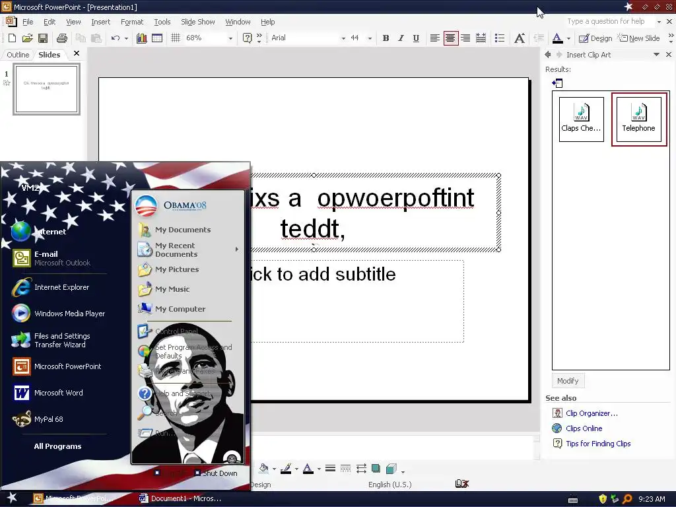
Task: Save the presentation with floppy icon
Action: click(x=43, y=38)
